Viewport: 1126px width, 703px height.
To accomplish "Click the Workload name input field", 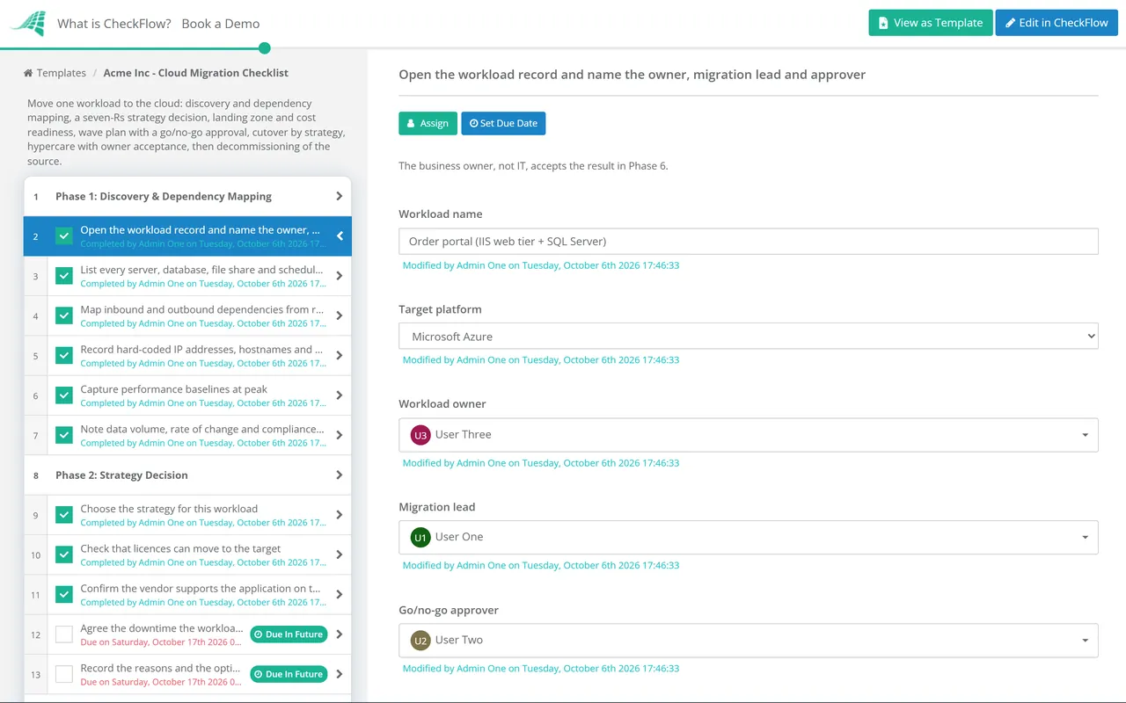I will pyautogui.click(x=749, y=242).
